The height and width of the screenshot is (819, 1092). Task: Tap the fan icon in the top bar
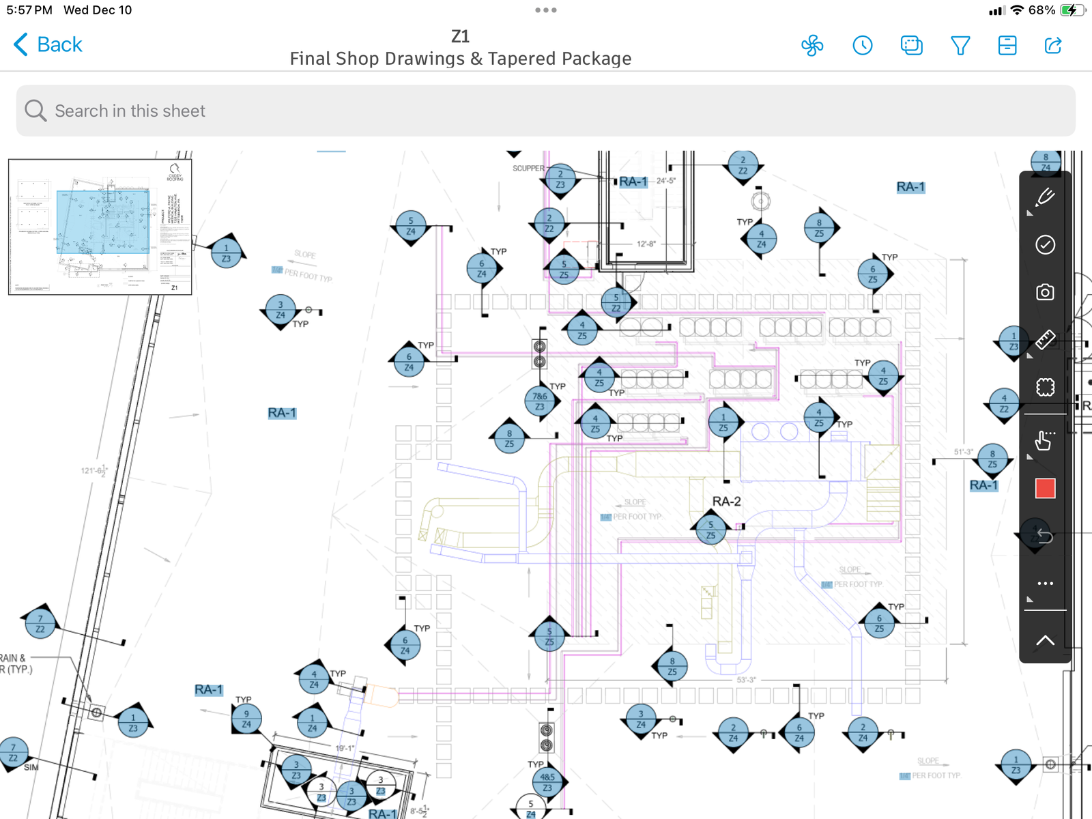click(x=811, y=46)
